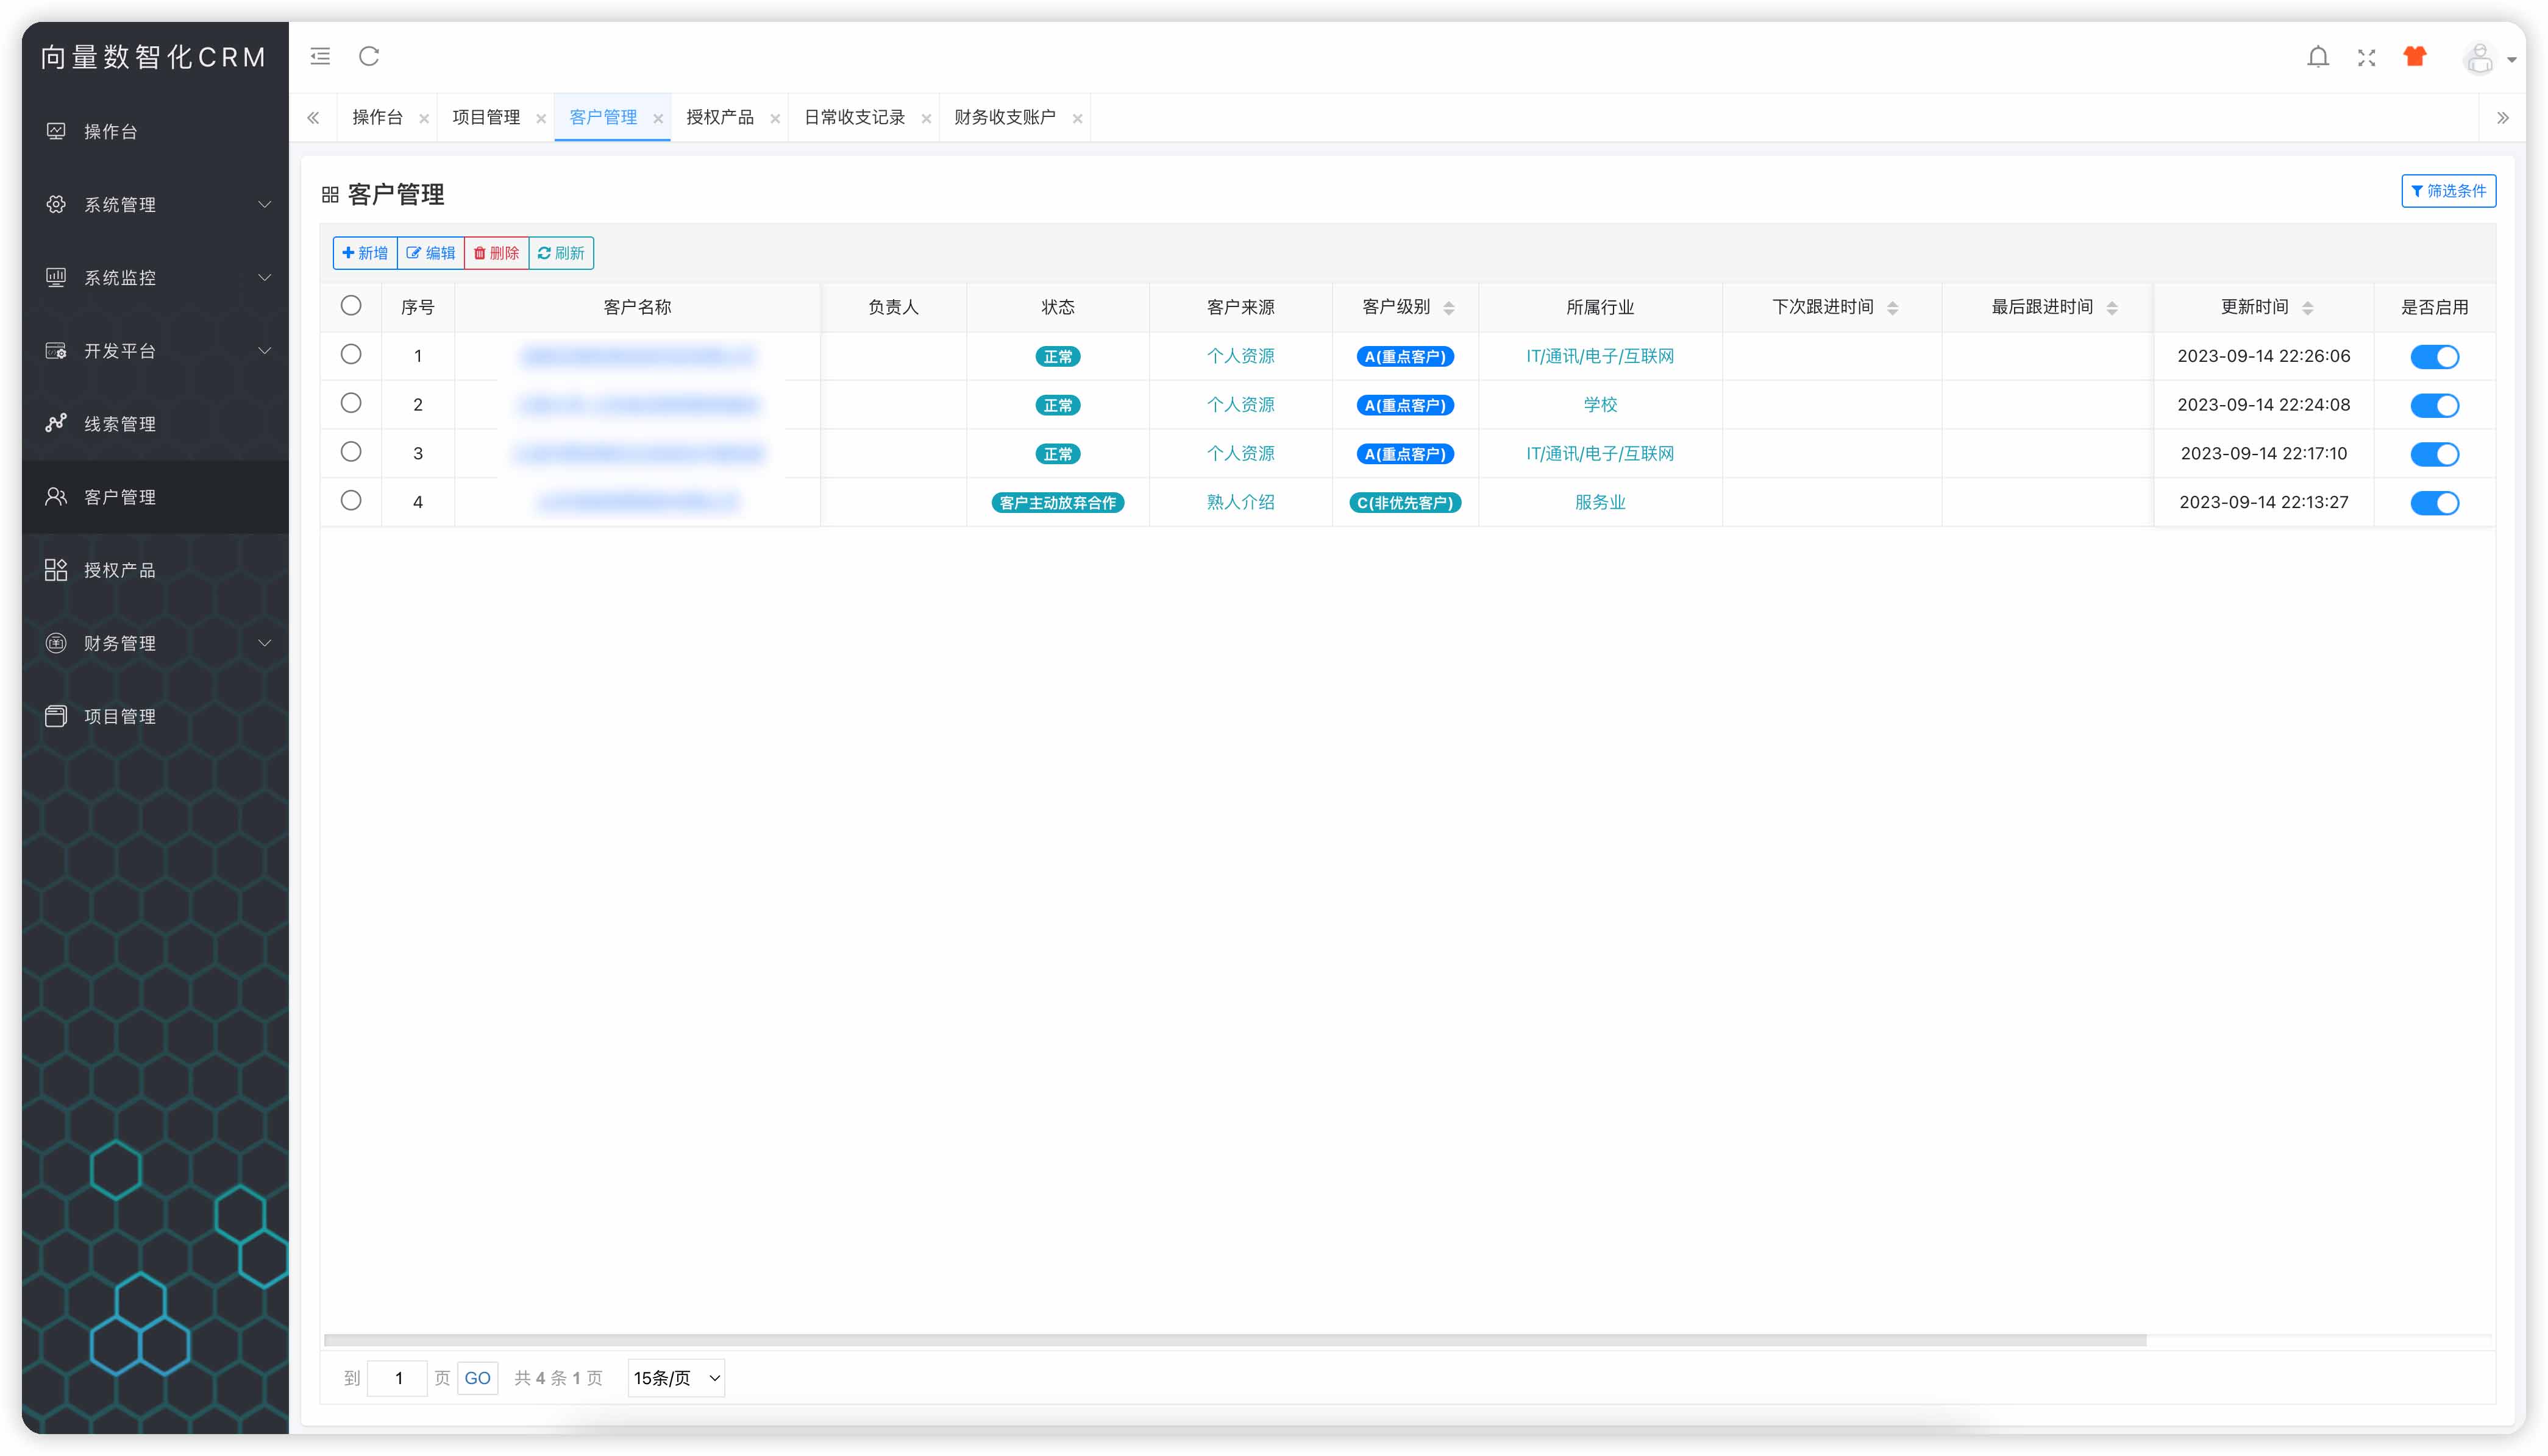Viewport: 2548px width, 1456px height.
Task: Click the 熟人介绍 source cell
Action: [x=1240, y=502]
